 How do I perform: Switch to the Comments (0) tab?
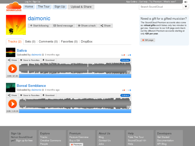click(x=48, y=42)
